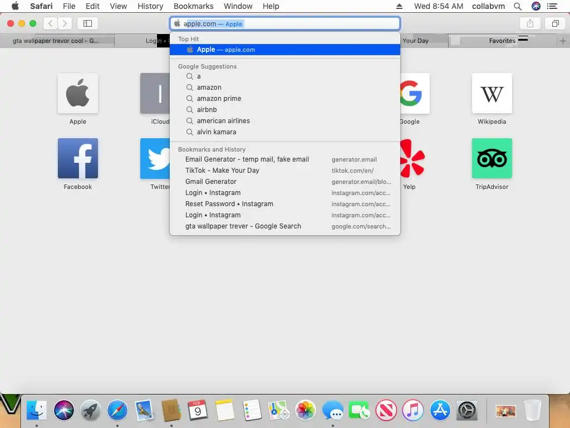The width and height of the screenshot is (570, 428).
Task: Open Photos from the Dock
Action: pos(306,410)
